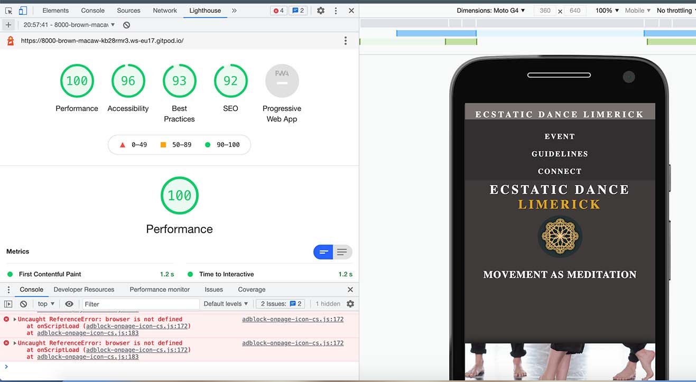Select the Lighthouse tab
The width and height of the screenshot is (696, 382).
coord(205,11)
